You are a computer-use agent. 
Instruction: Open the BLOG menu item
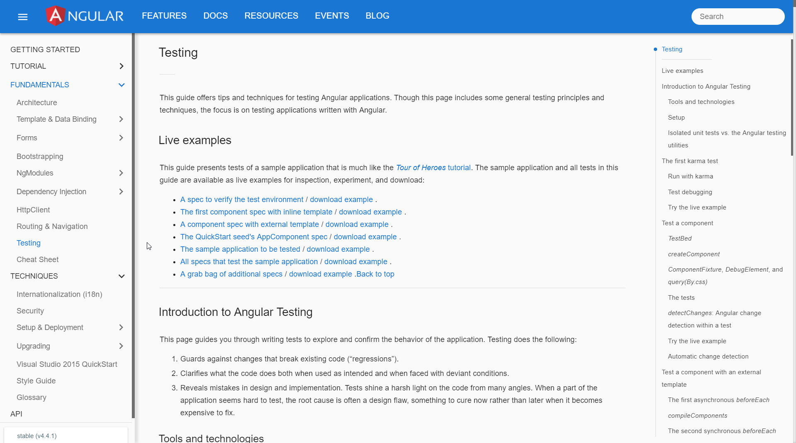point(377,16)
